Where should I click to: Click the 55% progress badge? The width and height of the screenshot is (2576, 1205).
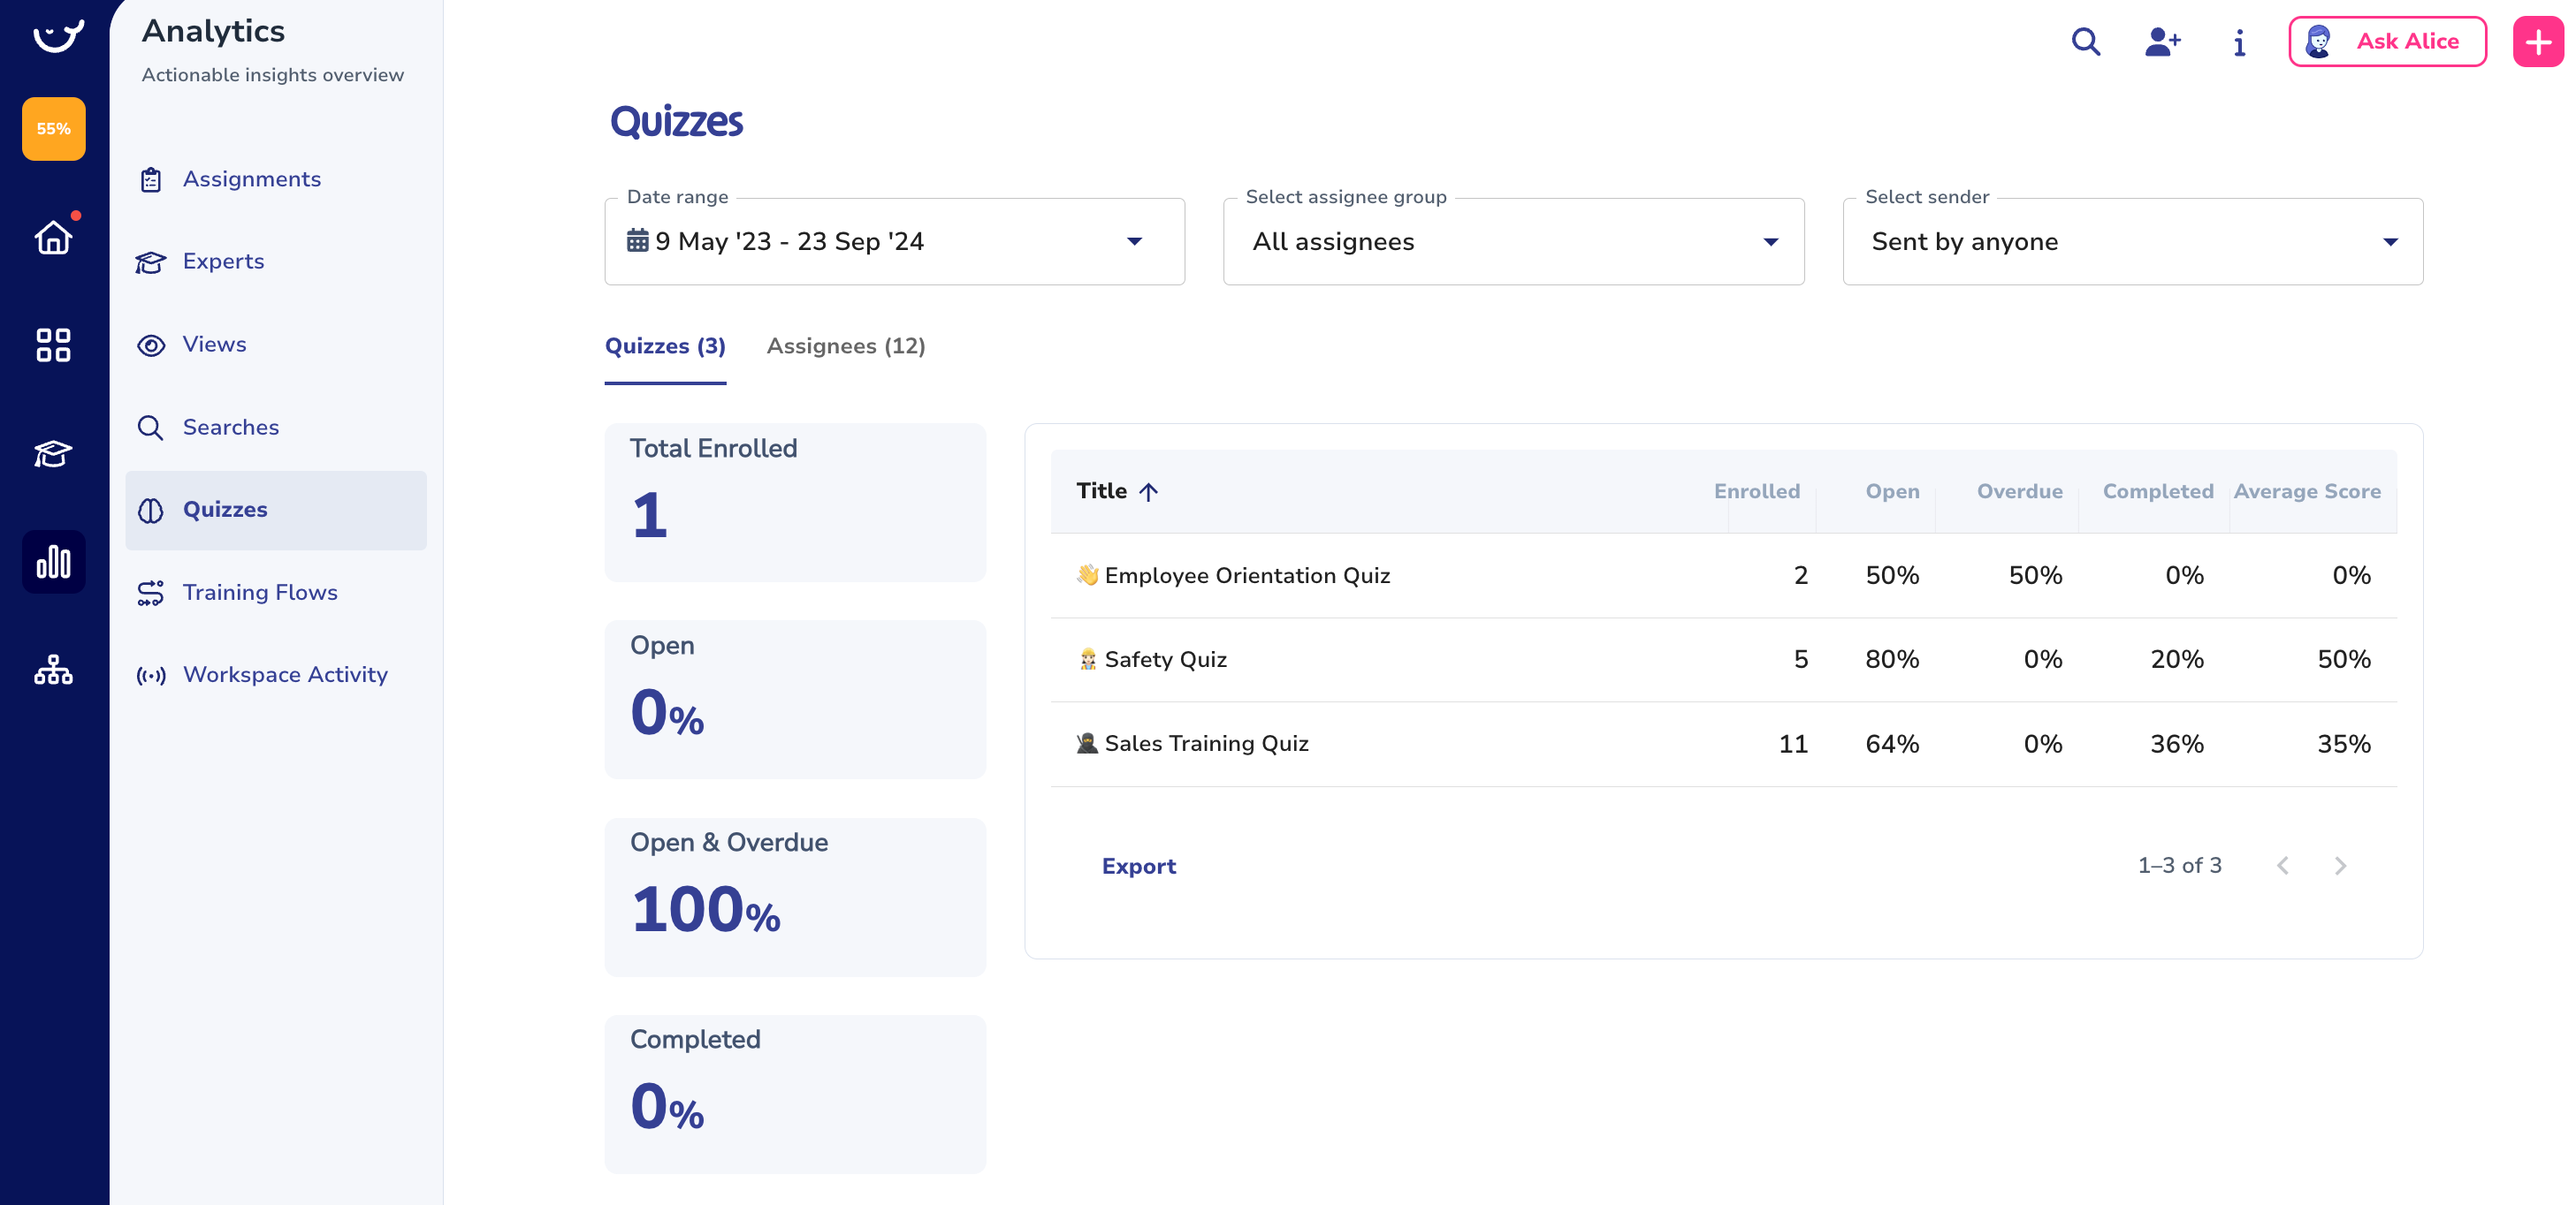53,129
